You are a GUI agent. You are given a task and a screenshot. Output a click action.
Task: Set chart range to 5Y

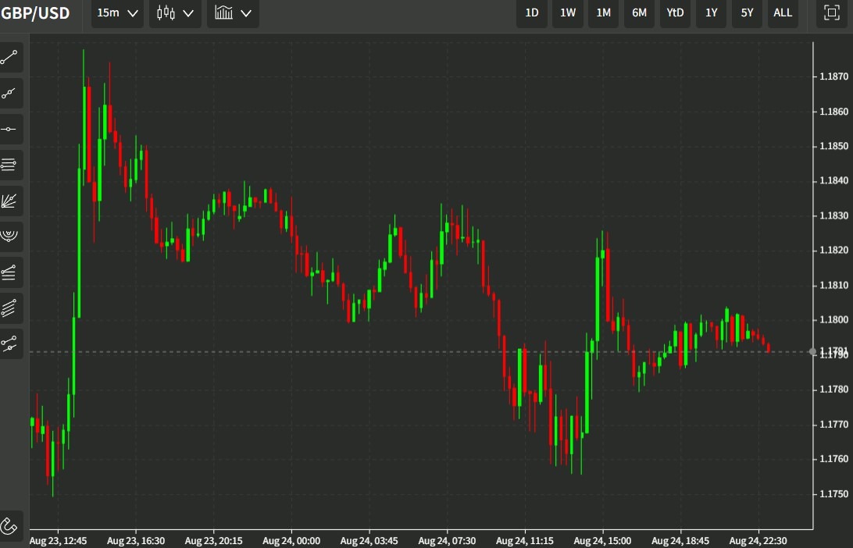[747, 13]
